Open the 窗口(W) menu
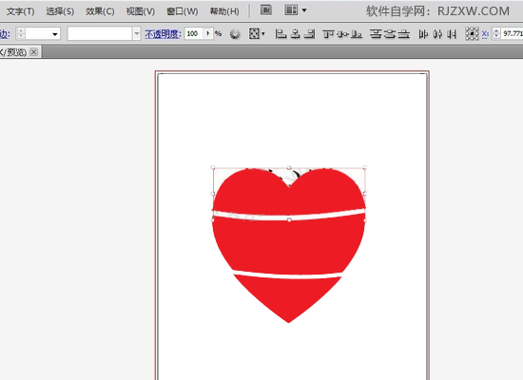This screenshot has height=380, width=523. pos(183,11)
